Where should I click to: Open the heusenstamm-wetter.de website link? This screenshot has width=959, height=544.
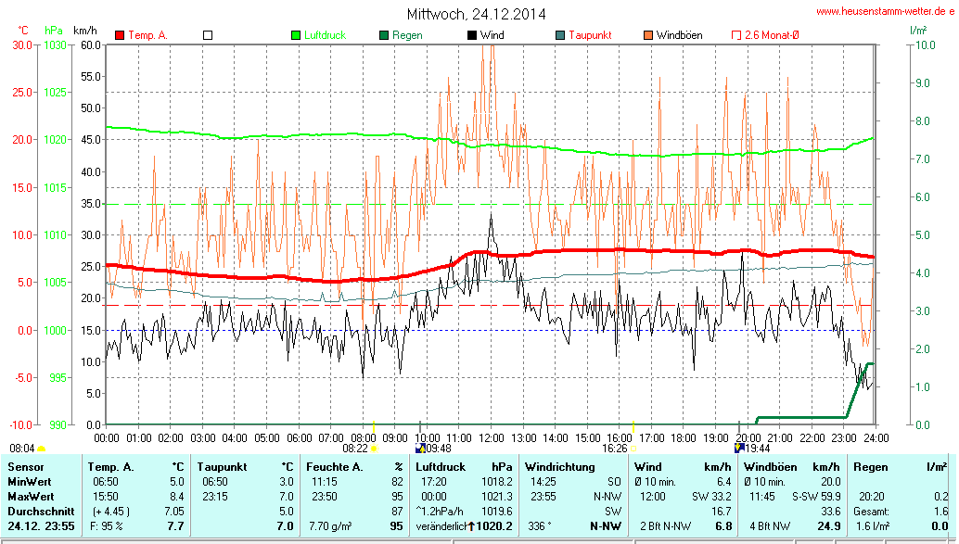885,11
